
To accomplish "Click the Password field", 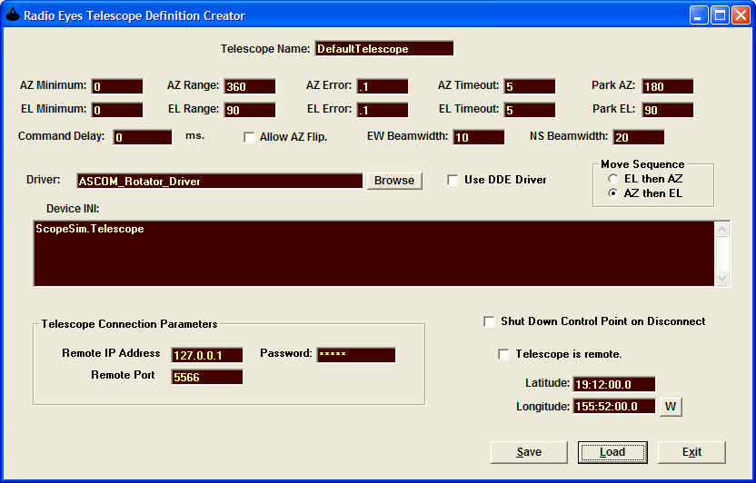I will 356,355.
